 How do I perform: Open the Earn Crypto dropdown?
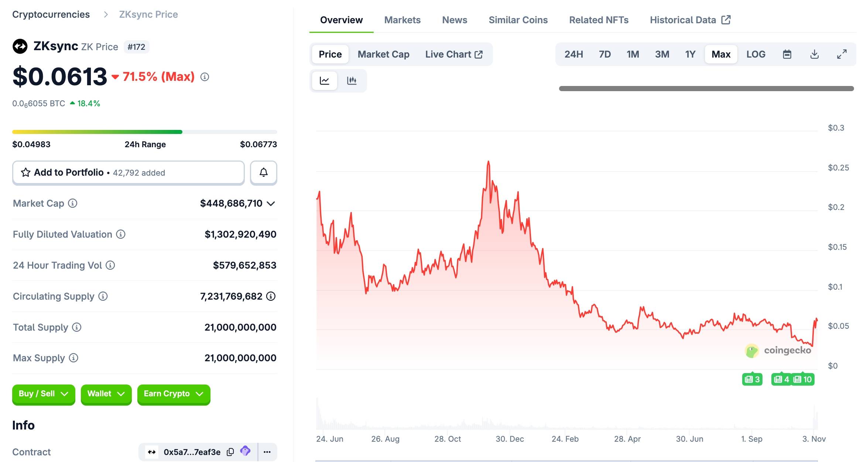pos(173,394)
